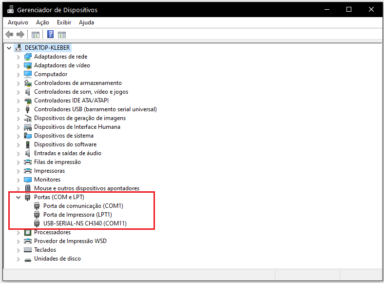Click the Gerenciador de Dispositivos title bar icon

click(x=10, y=10)
